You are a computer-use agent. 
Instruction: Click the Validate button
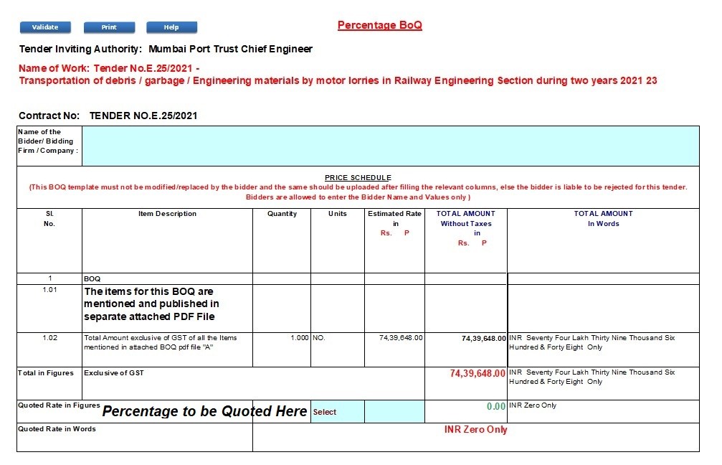tap(44, 27)
